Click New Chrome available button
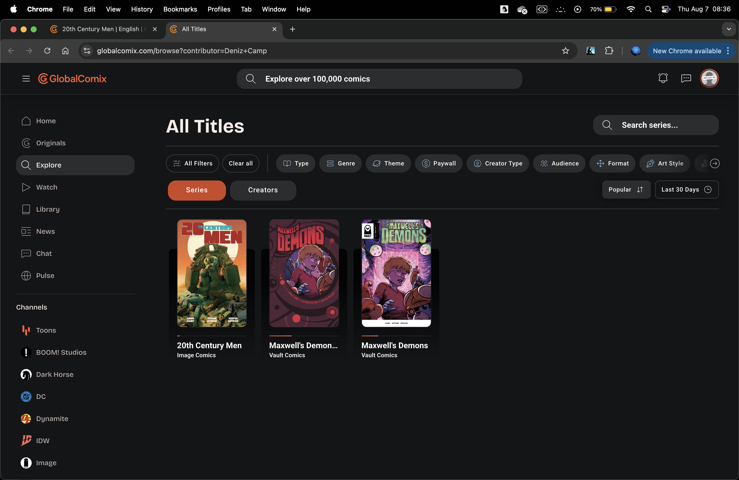Screen dimensions: 739x480 pyautogui.click(x=691, y=51)
